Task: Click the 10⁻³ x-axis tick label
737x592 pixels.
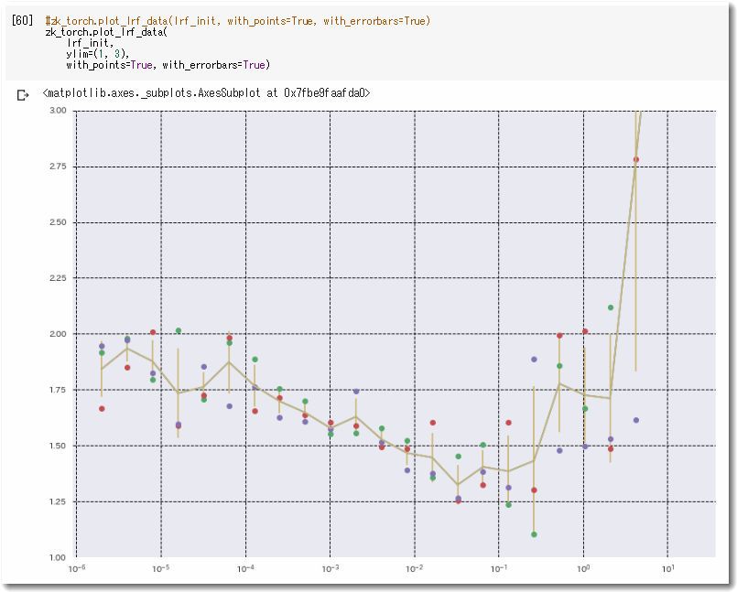Action: tap(331, 569)
